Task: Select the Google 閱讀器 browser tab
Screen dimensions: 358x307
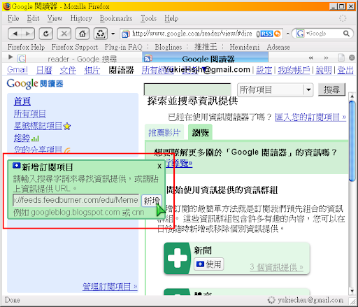Action: 205,57
